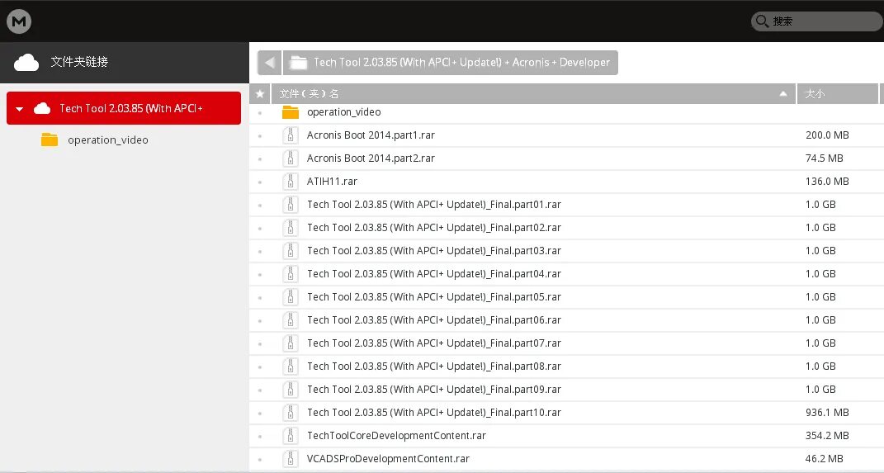Go back with the breadcrumb arrow button

point(269,63)
